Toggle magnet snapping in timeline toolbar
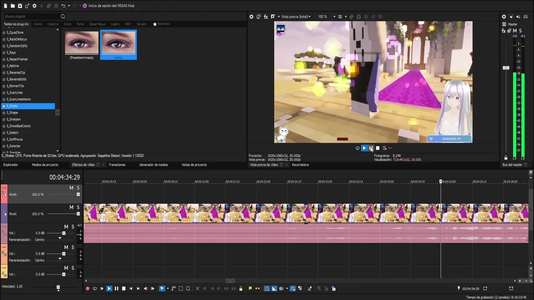 tap(267, 288)
